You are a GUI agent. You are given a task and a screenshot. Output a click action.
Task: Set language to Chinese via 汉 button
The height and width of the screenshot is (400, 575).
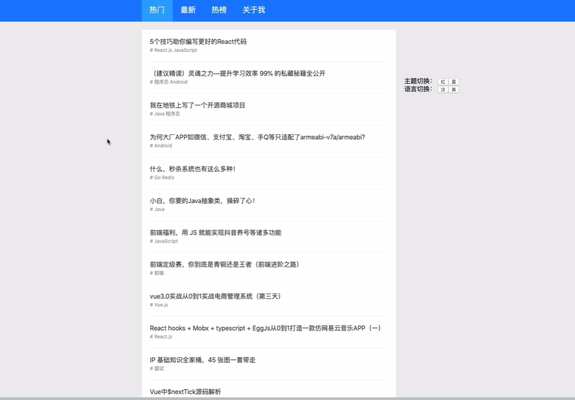pos(443,90)
